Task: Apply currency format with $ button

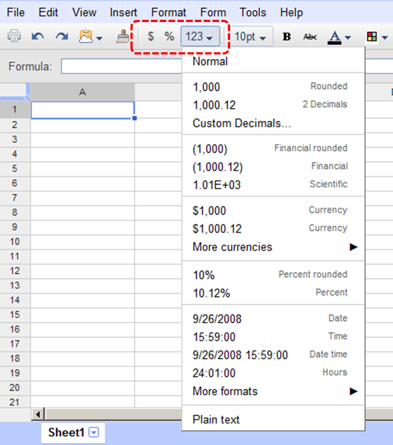Action: [x=151, y=36]
